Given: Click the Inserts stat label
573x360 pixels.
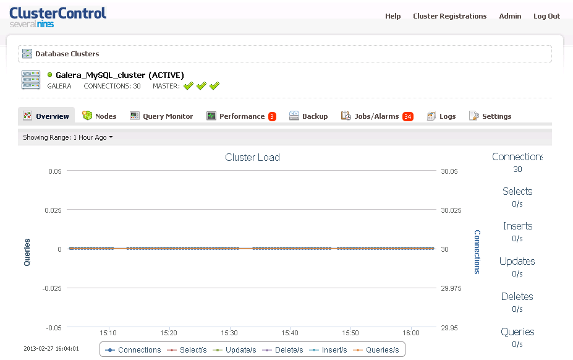Looking at the screenshot, I should pos(518,226).
